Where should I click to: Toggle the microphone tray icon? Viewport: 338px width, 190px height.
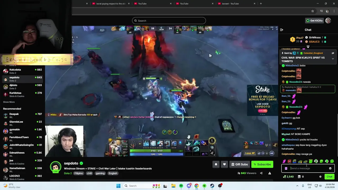[x=303, y=186]
